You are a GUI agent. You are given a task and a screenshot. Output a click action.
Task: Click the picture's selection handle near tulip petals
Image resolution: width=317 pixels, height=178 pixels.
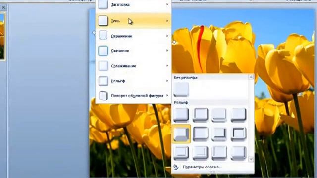pos(174,42)
